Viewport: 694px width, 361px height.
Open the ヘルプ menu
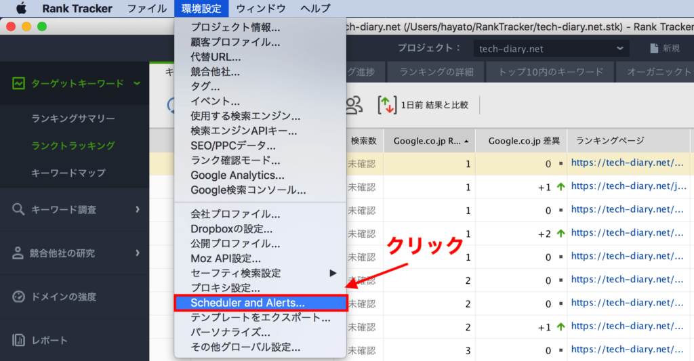click(x=315, y=8)
